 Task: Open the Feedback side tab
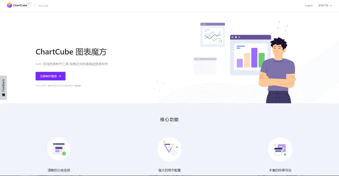coord(3,88)
